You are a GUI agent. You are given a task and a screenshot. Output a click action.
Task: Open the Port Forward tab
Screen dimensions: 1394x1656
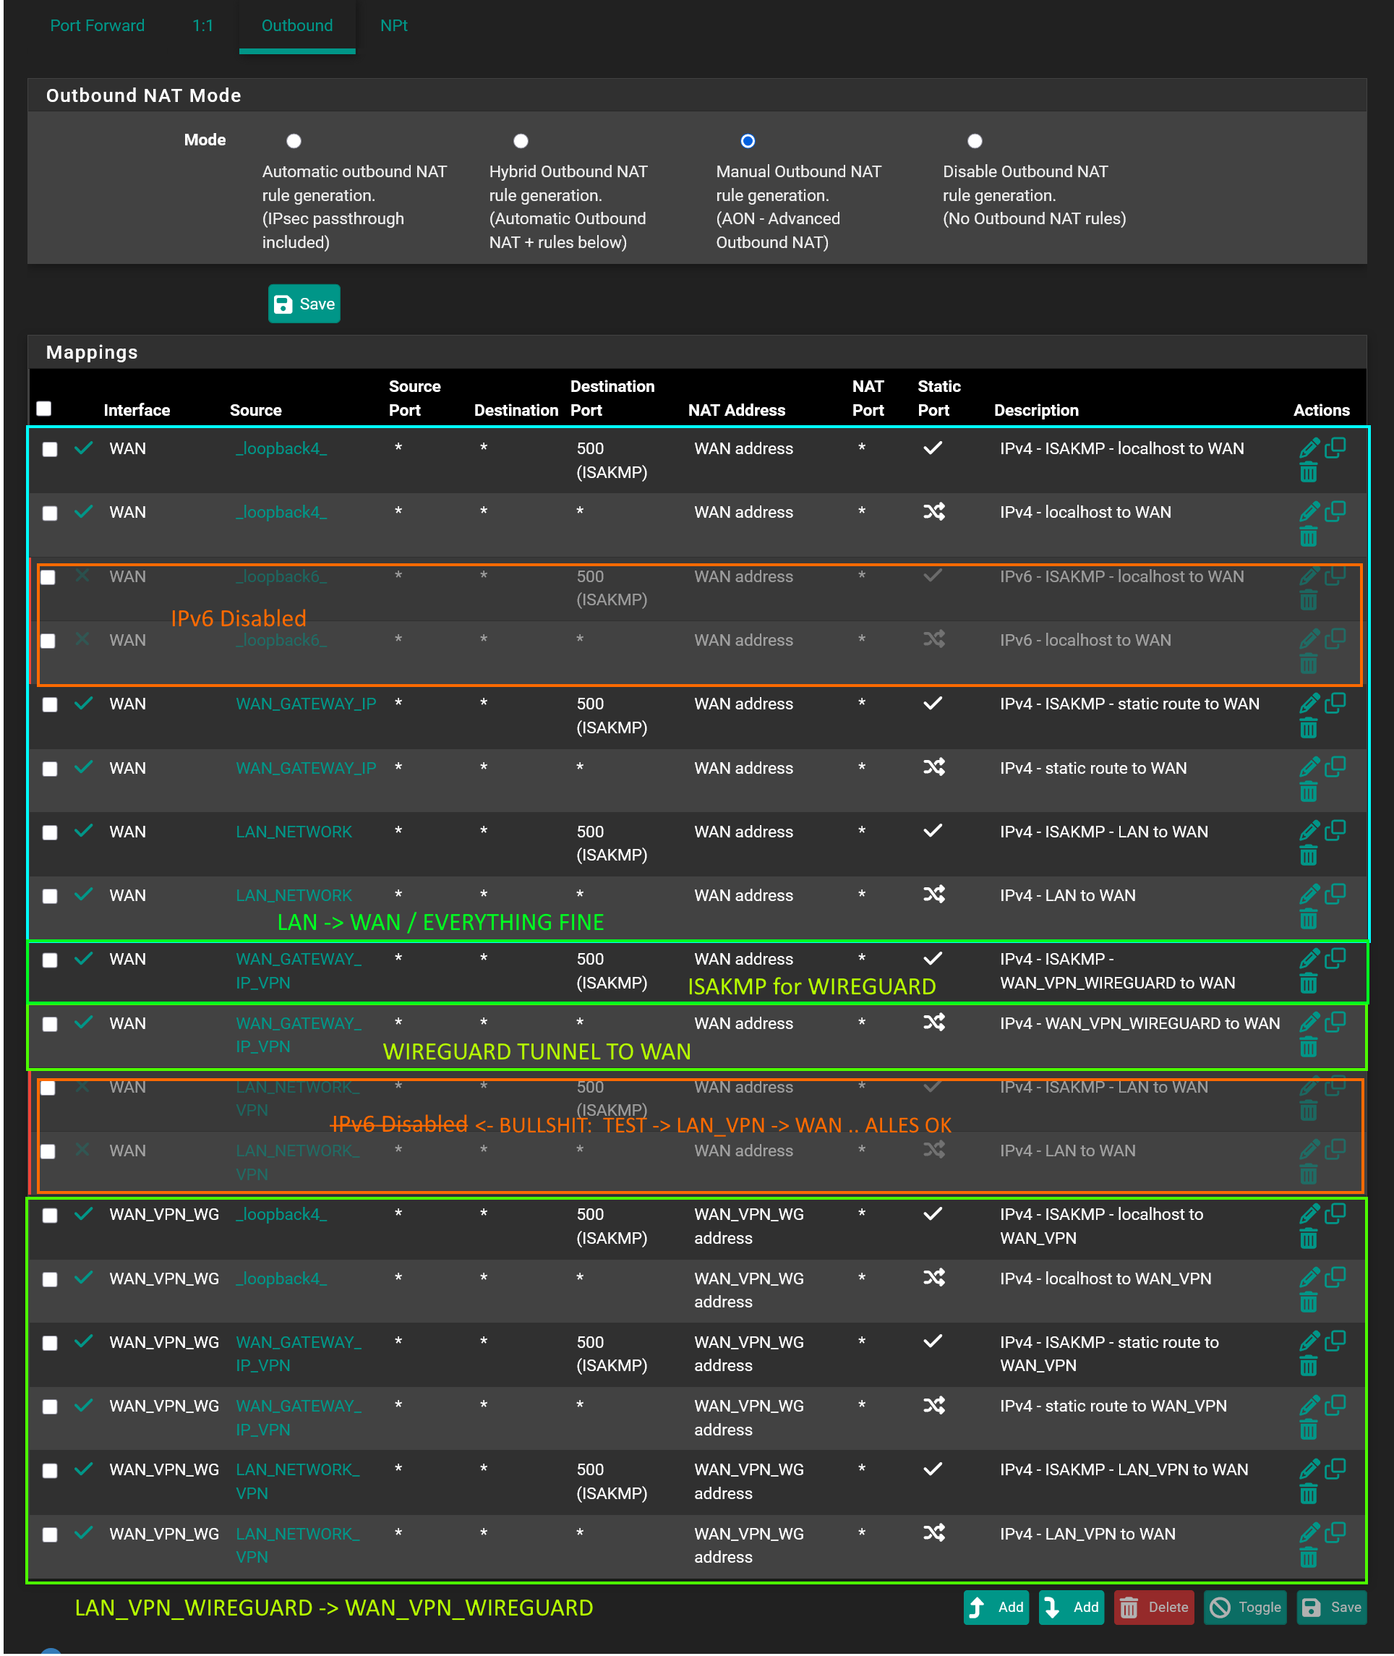pyautogui.click(x=97, y=25)
